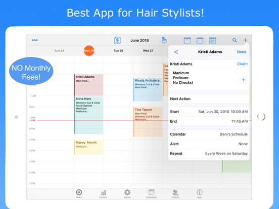Screen dimensions: 279x209
Task: Select Wed 27 day header
Action: 148,50
